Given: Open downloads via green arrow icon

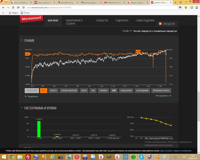Looking at the screenshot, I should pyautogui.click(x=186, y=7).
